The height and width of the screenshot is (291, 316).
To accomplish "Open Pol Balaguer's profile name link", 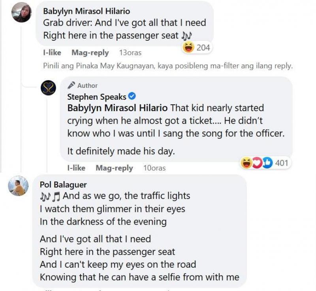I will tap(63, 185).
